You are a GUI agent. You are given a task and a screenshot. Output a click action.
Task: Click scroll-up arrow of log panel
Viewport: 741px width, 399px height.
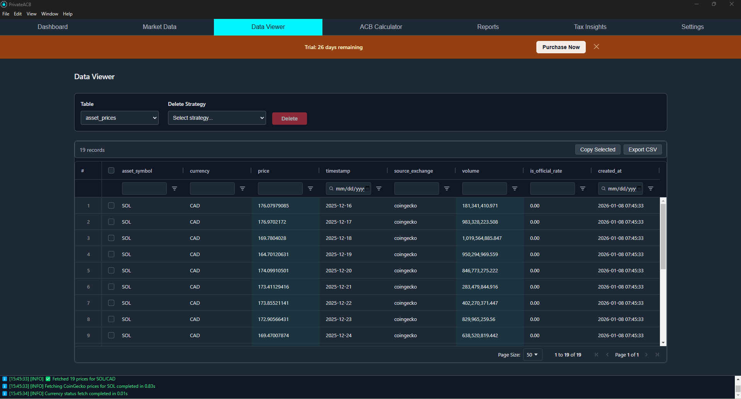click(x=738, y=379)
